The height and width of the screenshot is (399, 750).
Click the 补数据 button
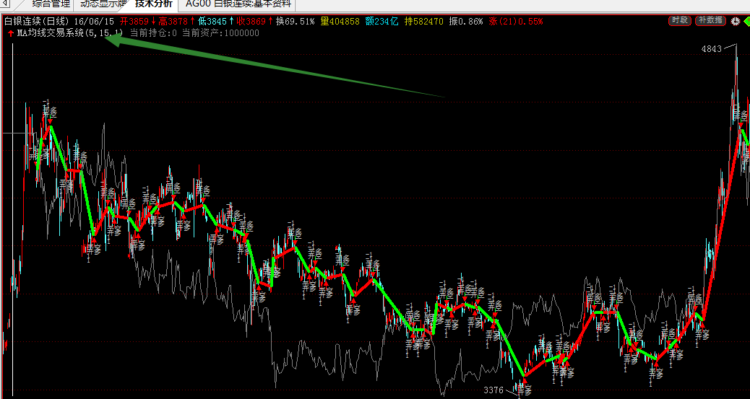[710, 20]
